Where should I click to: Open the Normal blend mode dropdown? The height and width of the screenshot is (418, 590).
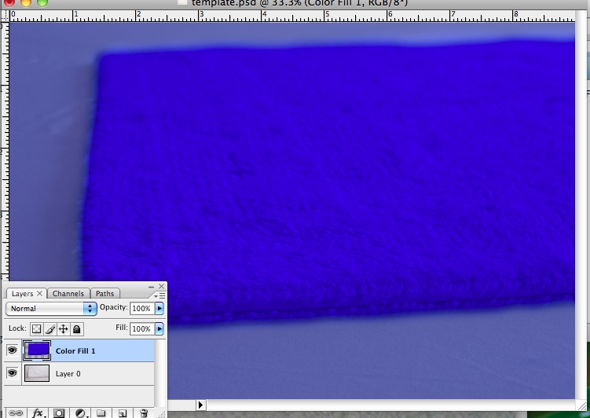click(x=51, y=309)
